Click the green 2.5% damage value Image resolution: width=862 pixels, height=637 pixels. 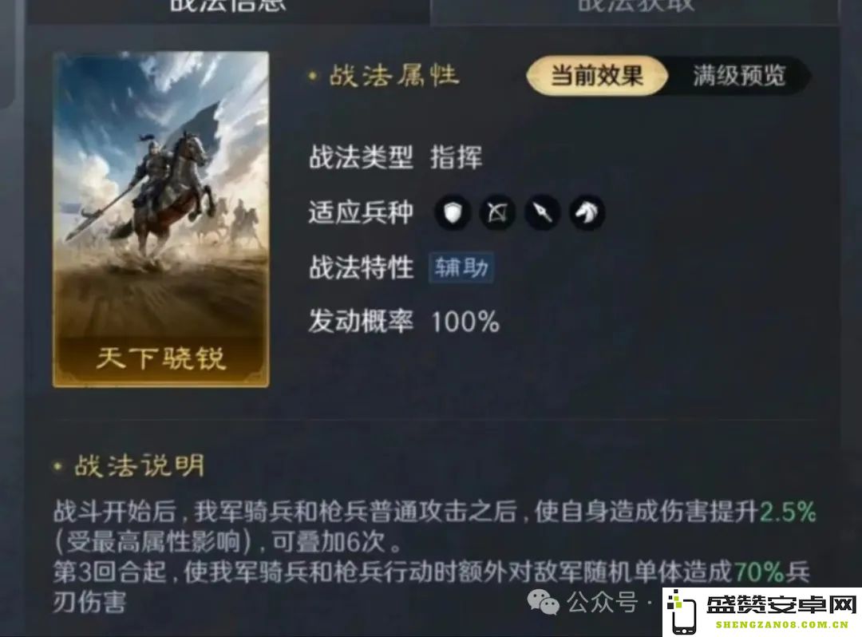point(788,512)
